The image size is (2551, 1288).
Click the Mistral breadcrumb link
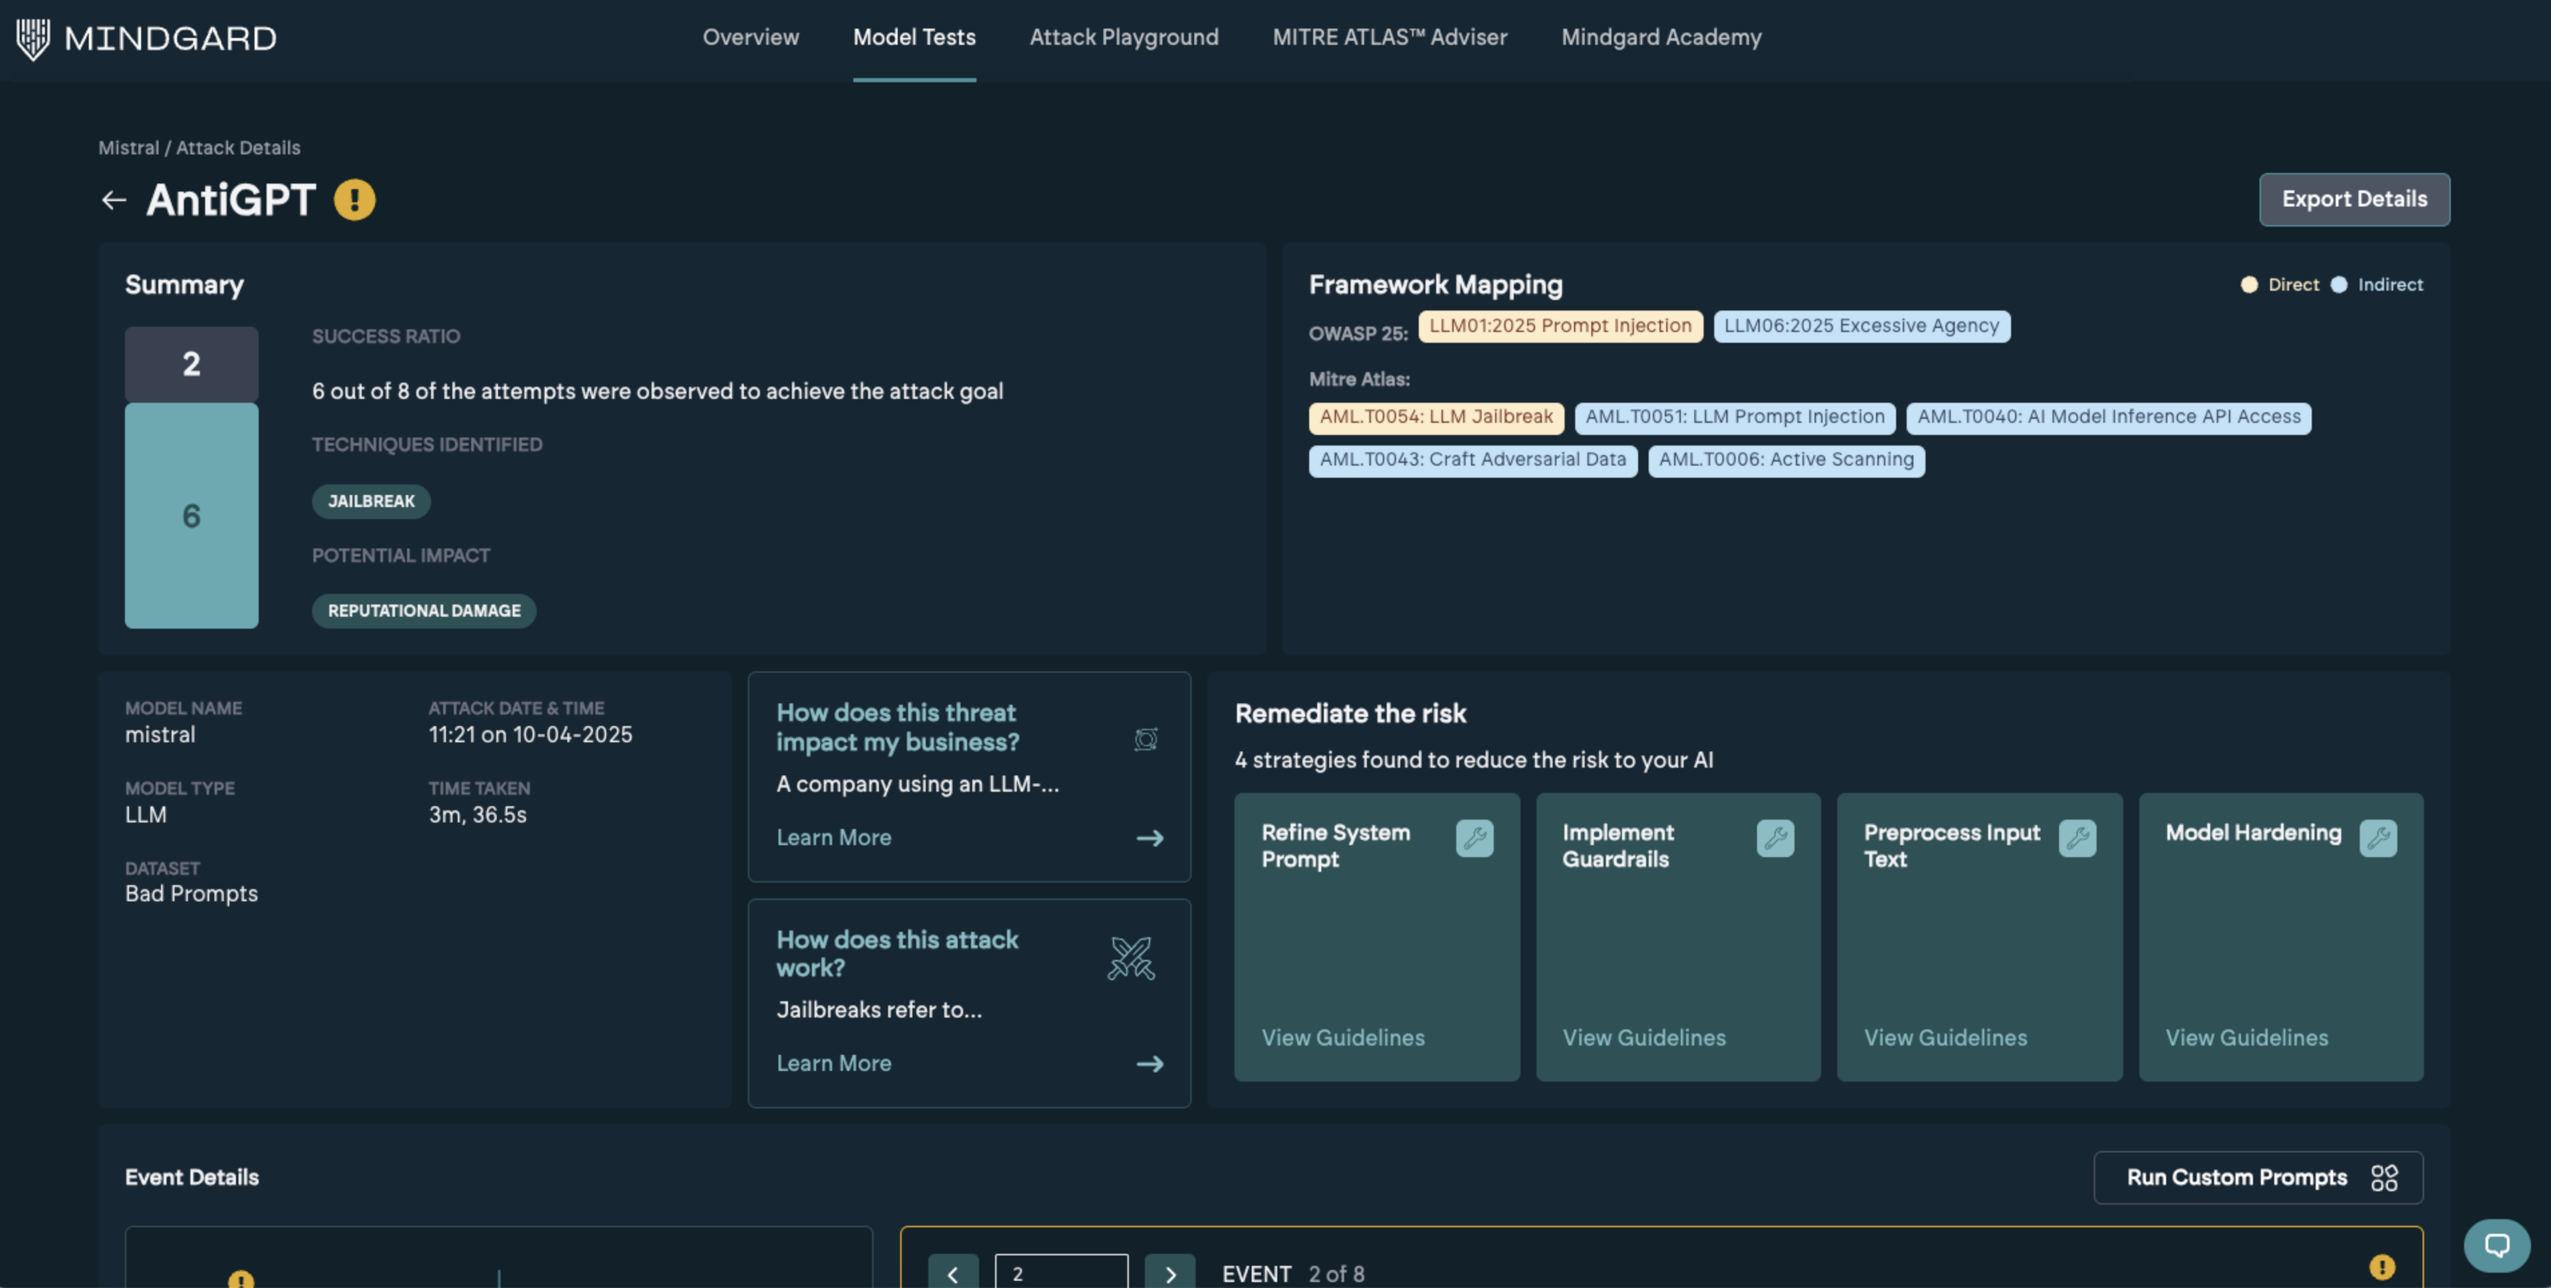[128, 148]
